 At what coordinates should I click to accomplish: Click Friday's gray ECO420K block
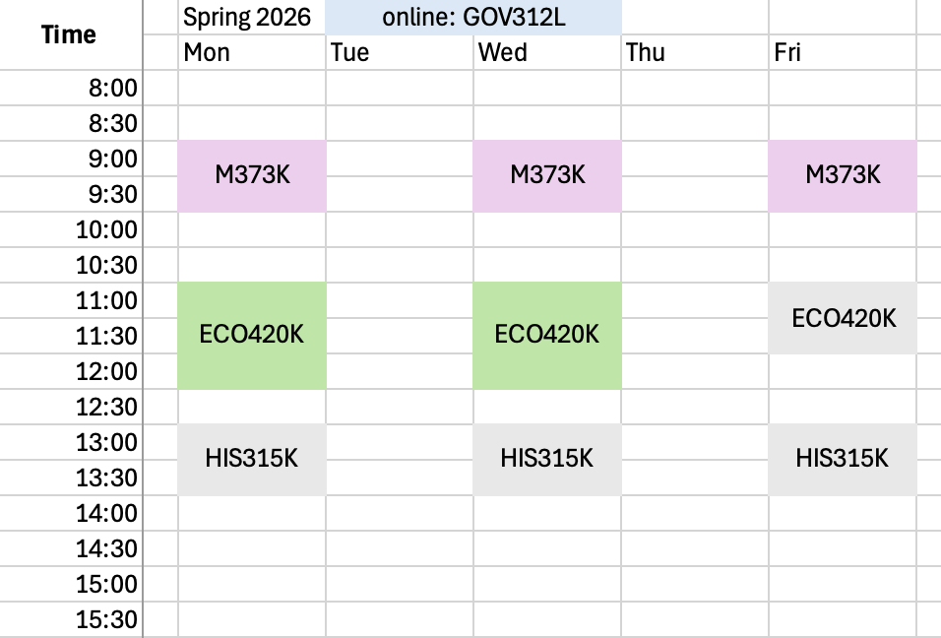coord(843,318)
